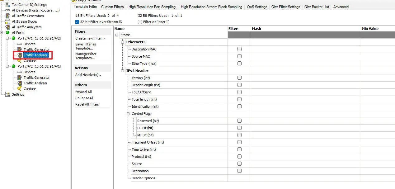Click the Devices icon under Port //4/1

[20, 44]
